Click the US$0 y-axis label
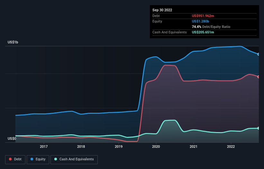264x169 pixels. tap(12, 138)
